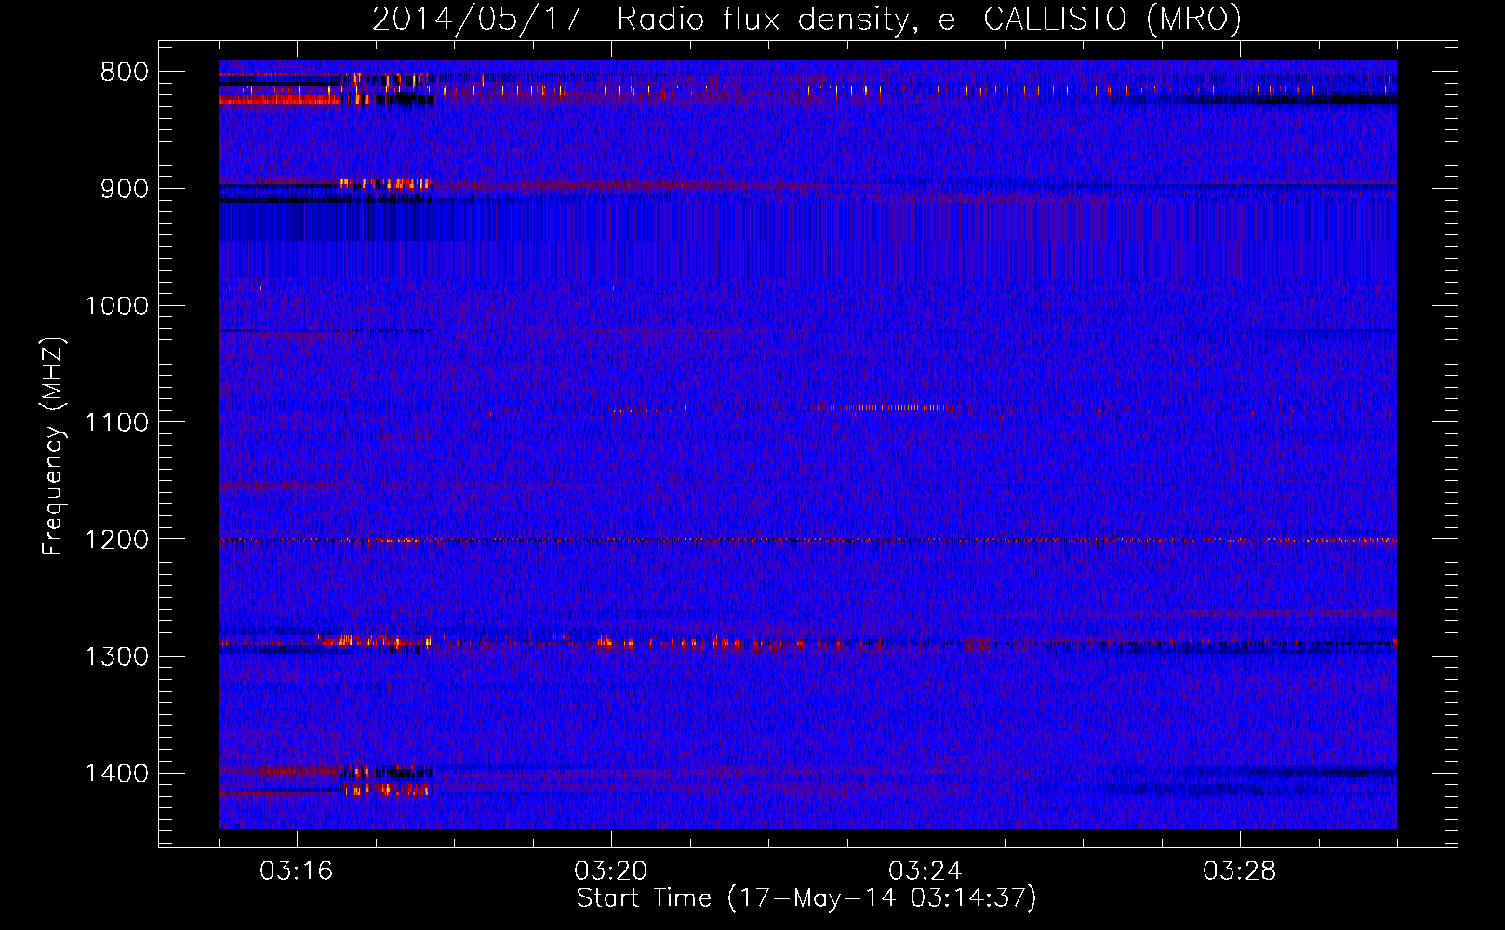Click the 03:28 time tick label
The height and width of the screenshot is (930, 1505).
[x=1239, y=871]
